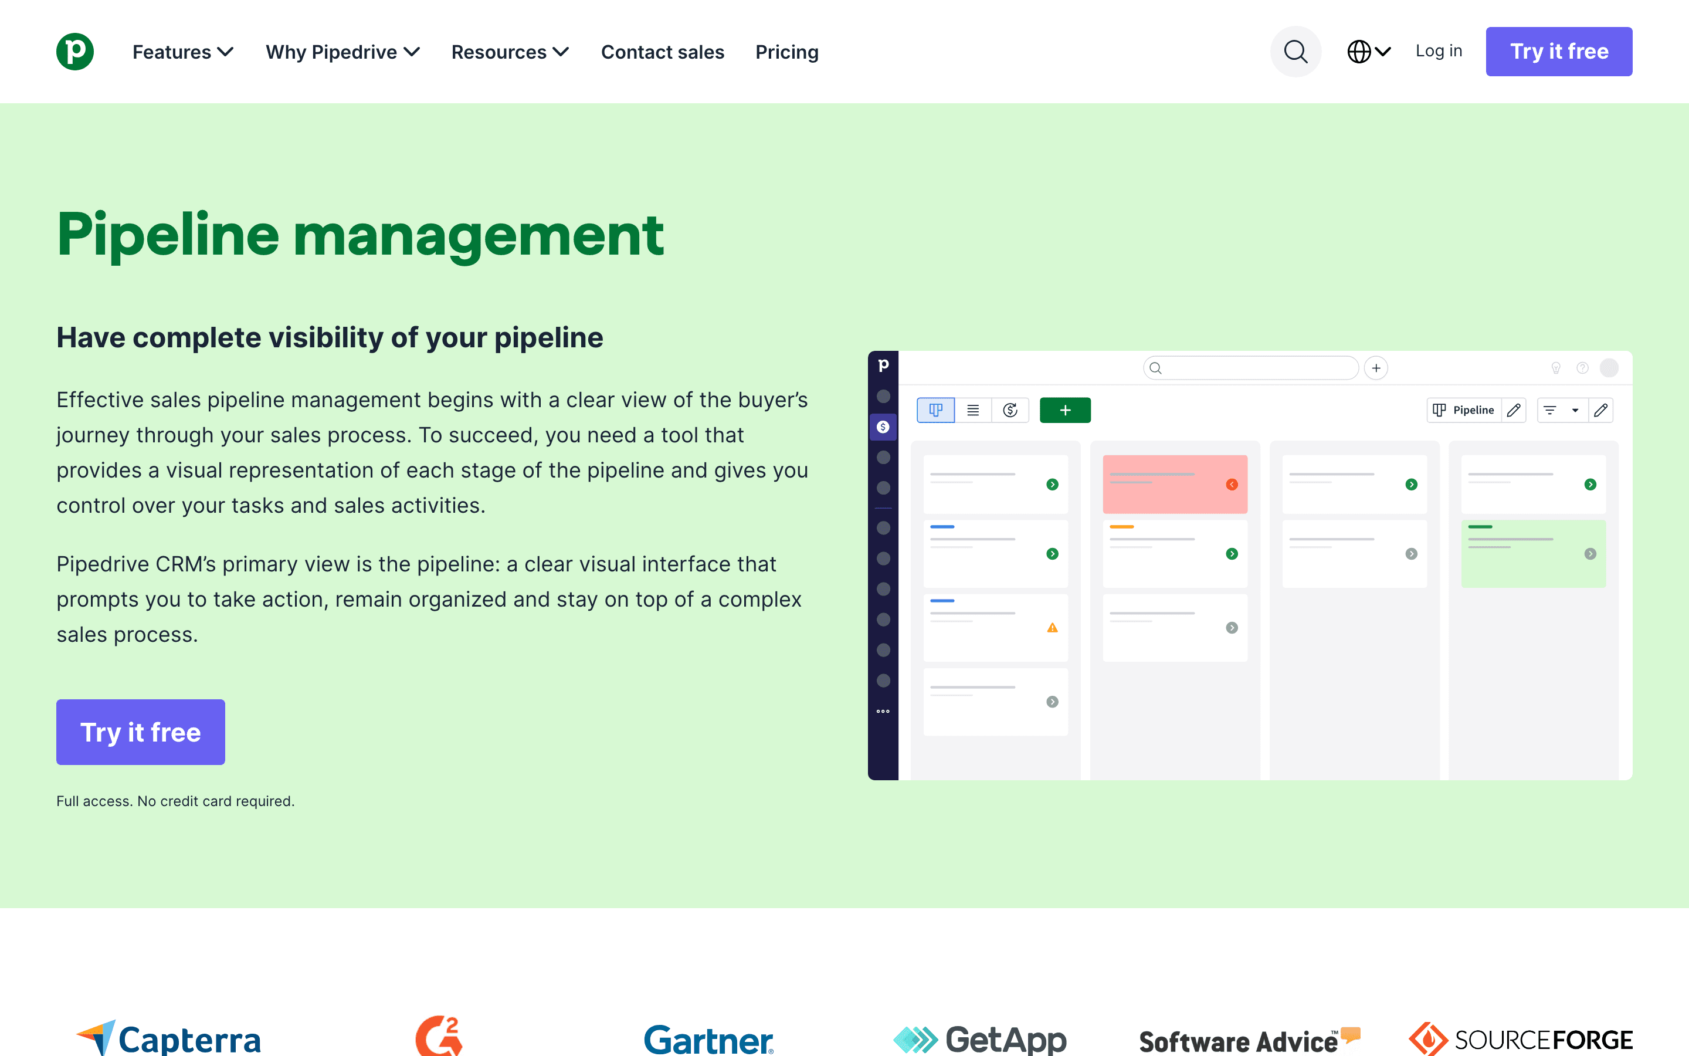This screenshot has width=1689, height=1056.
Task: Go to Contact sales
Action: (x=662, y=52)
